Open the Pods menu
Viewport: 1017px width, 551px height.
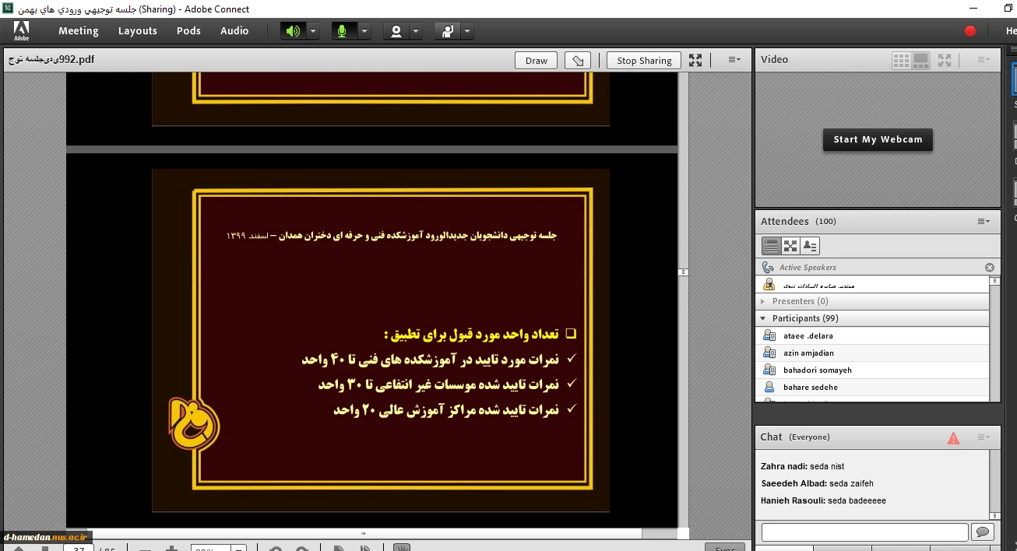(x=188, y=31)
